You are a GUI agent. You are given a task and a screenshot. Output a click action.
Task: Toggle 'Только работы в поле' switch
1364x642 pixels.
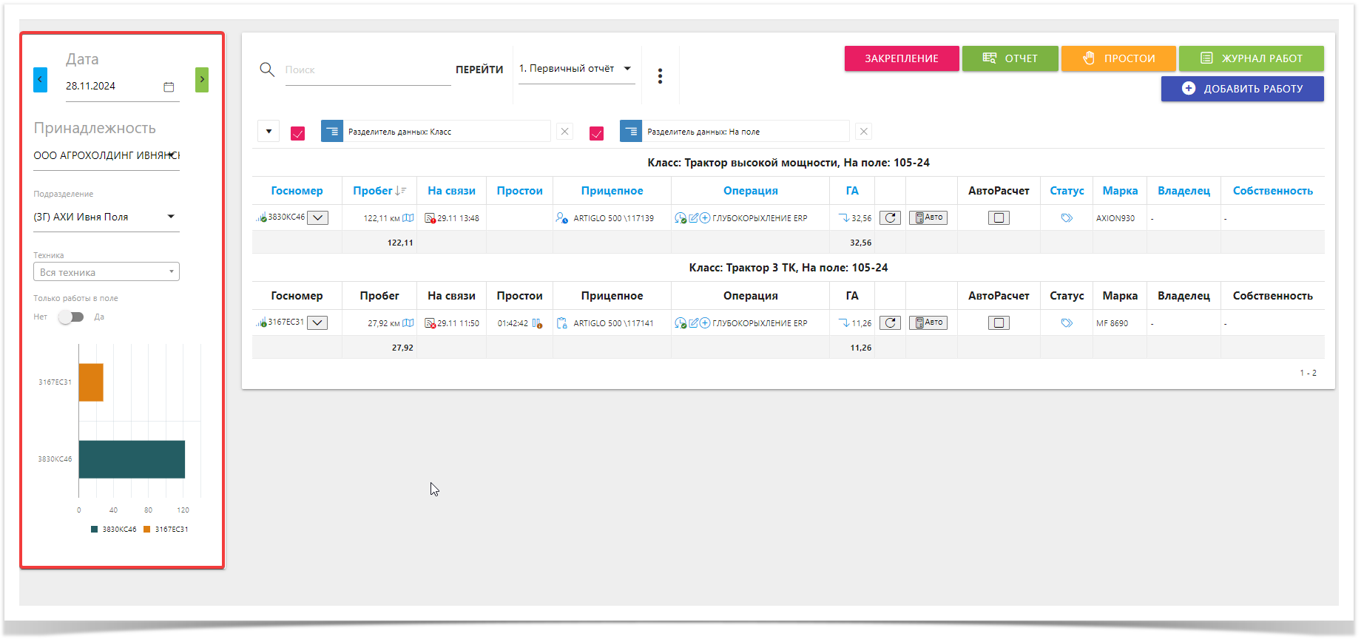[x=71, y=317]
